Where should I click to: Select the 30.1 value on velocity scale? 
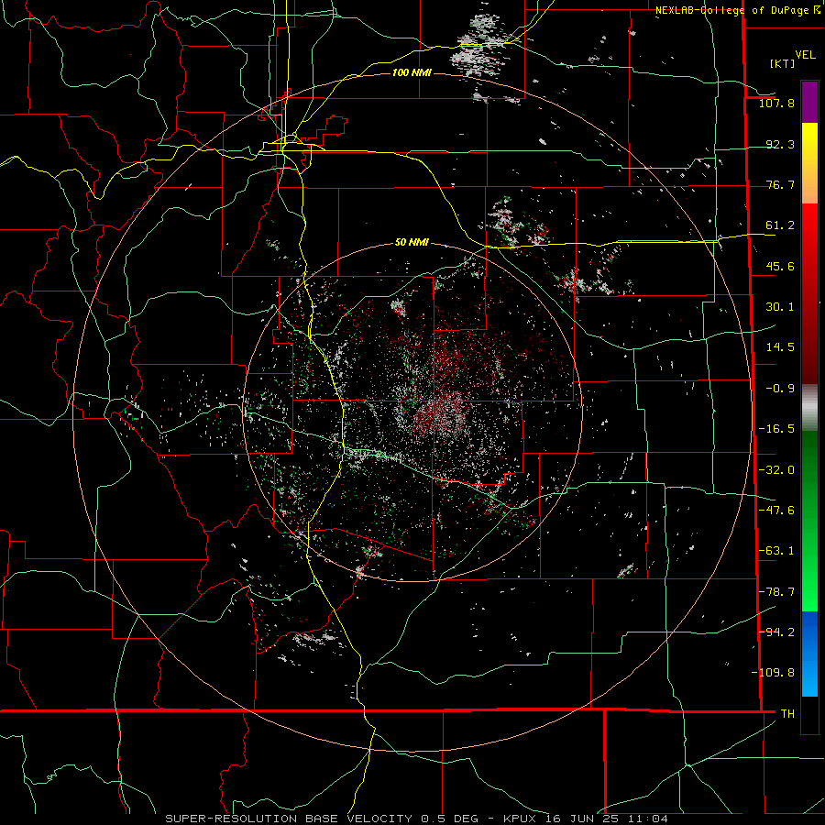tap(780, 307)
